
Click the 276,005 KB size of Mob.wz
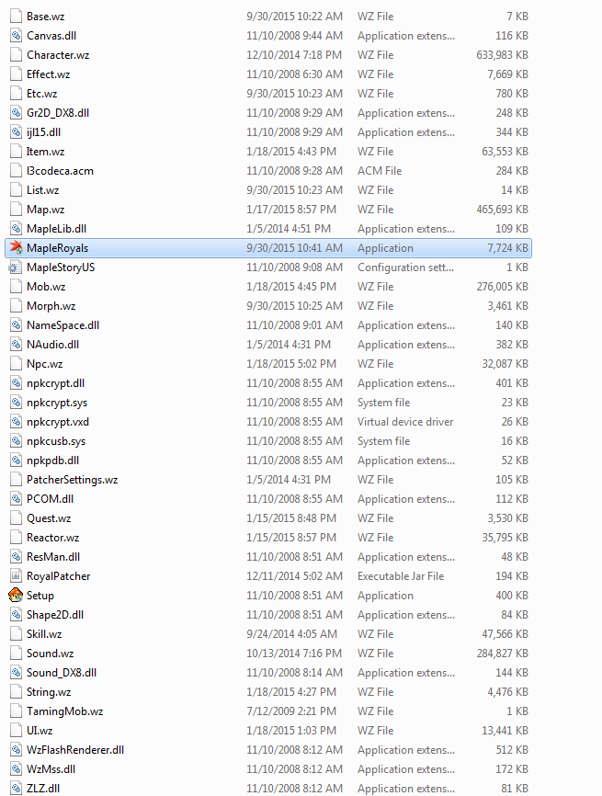click(x=502, y=286)
